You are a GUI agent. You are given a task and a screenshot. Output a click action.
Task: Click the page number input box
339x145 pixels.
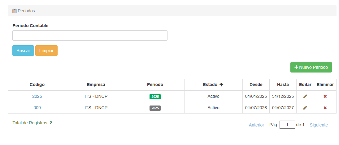click(287, 125)
